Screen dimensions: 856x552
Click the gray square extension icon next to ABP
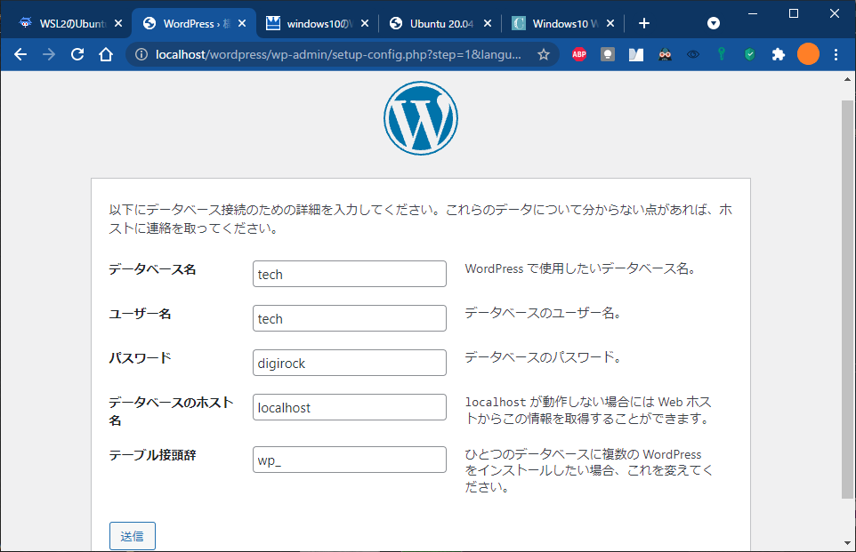(x=608, y=54)
